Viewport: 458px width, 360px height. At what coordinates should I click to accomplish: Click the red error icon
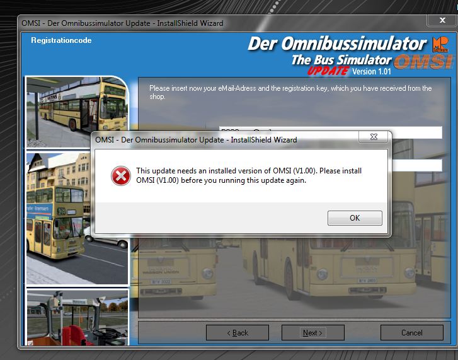click(x=120, y=176)
